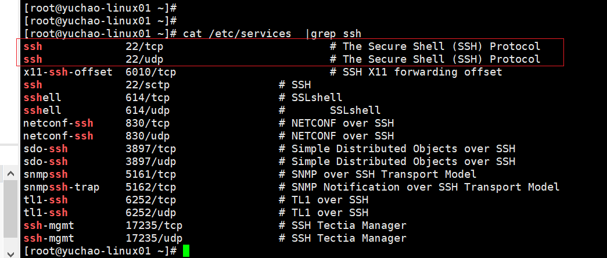Click the 5161/tcp port entry
Viewport: 607px width, 258px height.
[150, 174]
